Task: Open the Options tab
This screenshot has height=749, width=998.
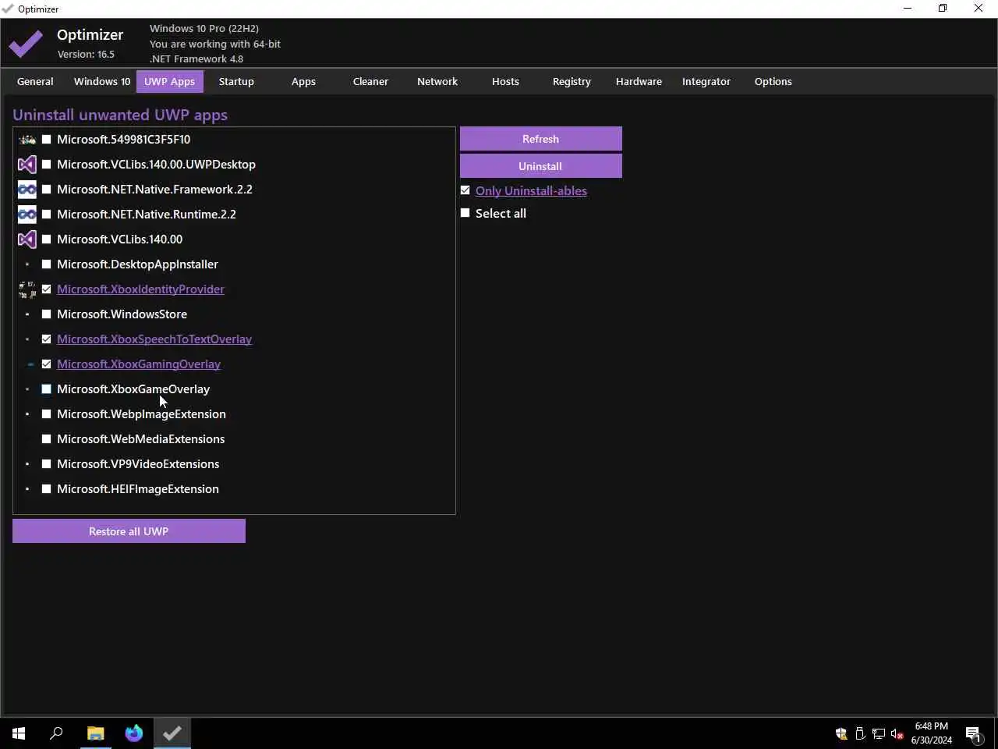Action: pyautogui.click(x=773, y=82)
